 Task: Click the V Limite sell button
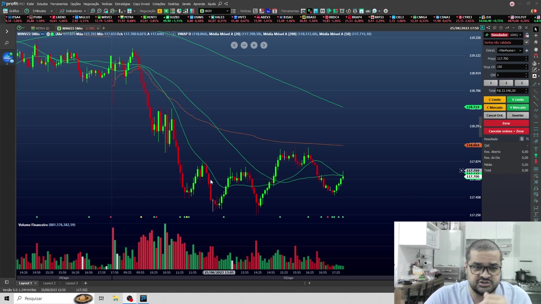[x=518, y=100]
